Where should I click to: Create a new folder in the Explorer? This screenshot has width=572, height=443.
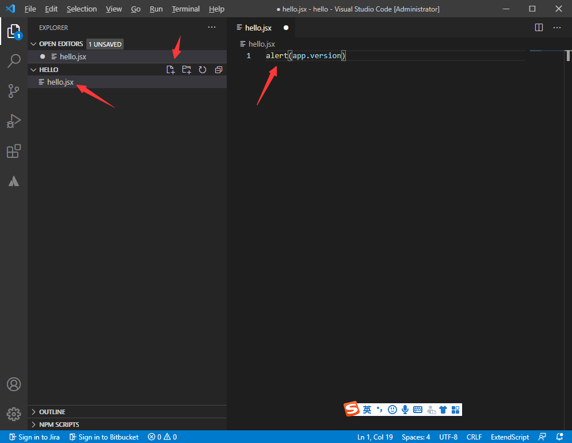tap(186, 69)
